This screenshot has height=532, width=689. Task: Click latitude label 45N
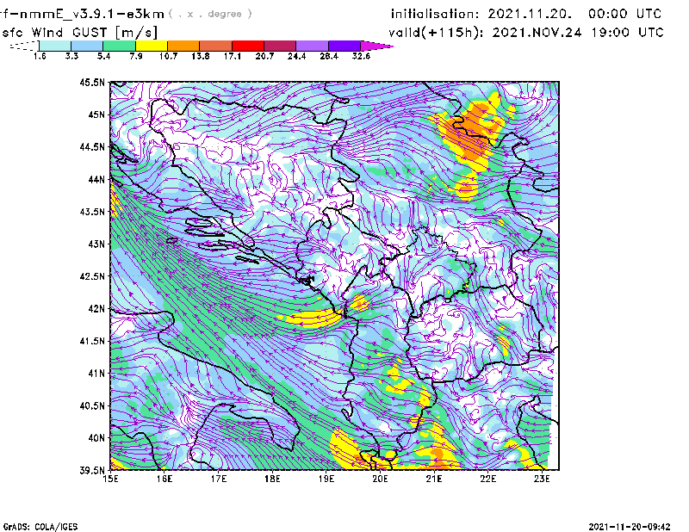[96, 114]
